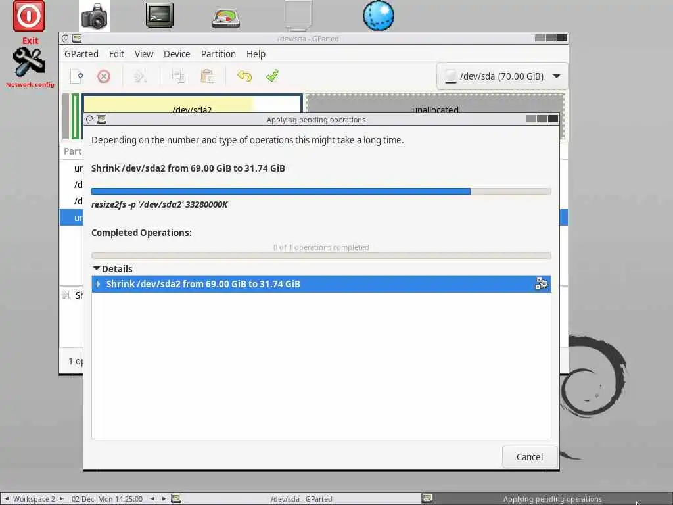The image size is (673, 505).
Task: Click the Applying pending operations taskbar entry
Action: coord(552,499)
